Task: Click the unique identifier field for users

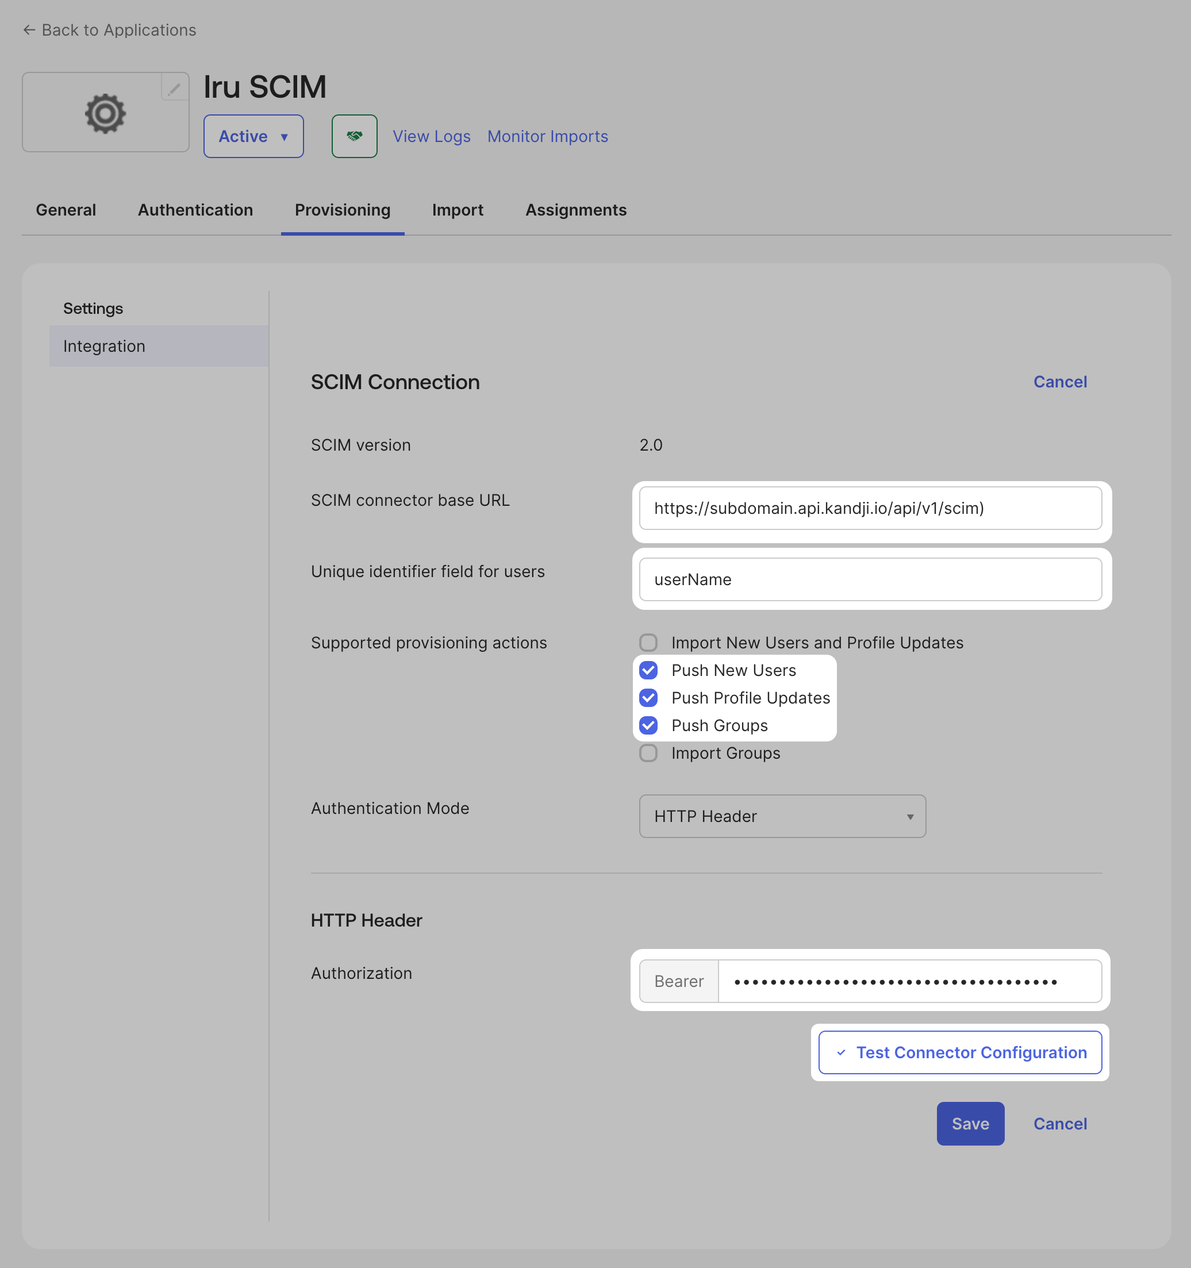Action: pos(870,579)
